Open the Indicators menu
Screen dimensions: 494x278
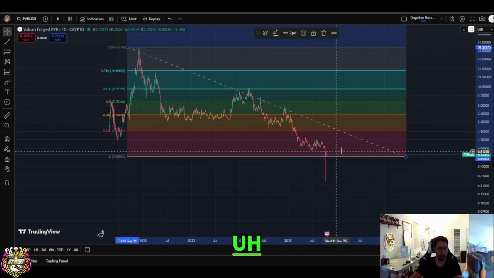tap(92, 19)
